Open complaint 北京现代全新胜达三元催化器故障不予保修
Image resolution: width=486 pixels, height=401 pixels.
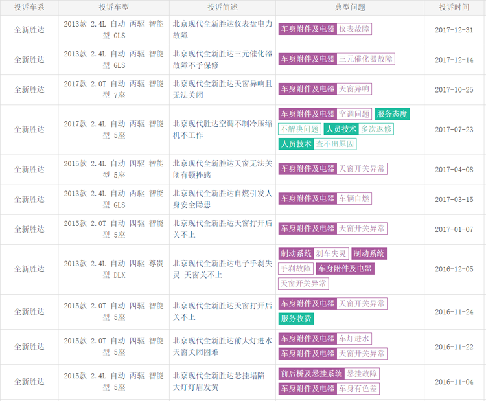[222, 60]
